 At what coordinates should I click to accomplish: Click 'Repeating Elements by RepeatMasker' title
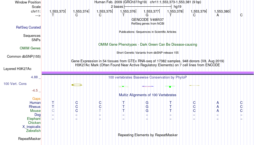point(148,135)
